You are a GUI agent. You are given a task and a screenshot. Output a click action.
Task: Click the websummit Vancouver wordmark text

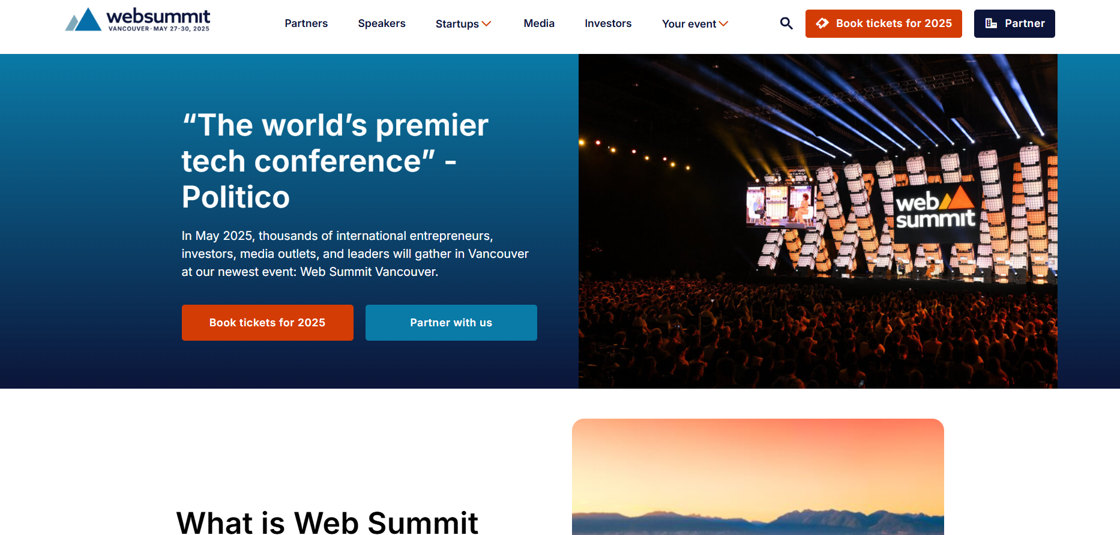[x=158, y=20]
